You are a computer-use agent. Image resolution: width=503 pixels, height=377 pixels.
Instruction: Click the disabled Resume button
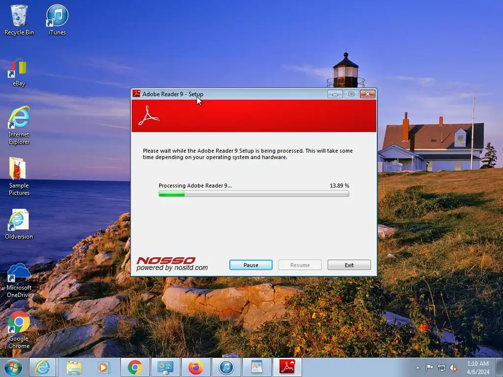click(x=300, y=265)
